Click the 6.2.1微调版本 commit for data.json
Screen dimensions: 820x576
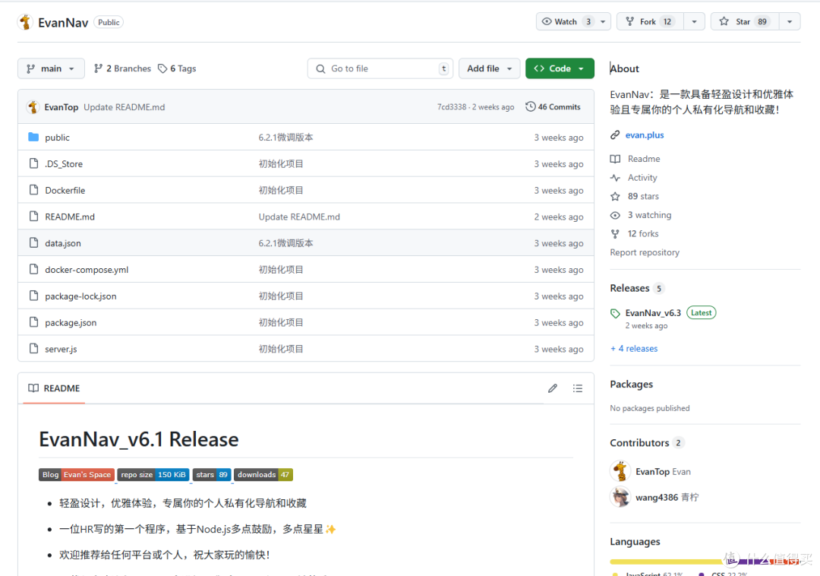tap(285, 242)
